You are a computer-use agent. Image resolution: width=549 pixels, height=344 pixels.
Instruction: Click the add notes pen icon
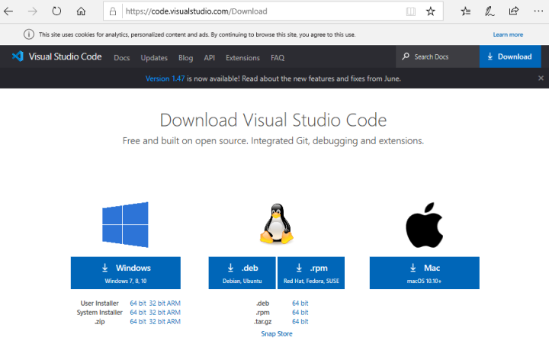(490, 11)
